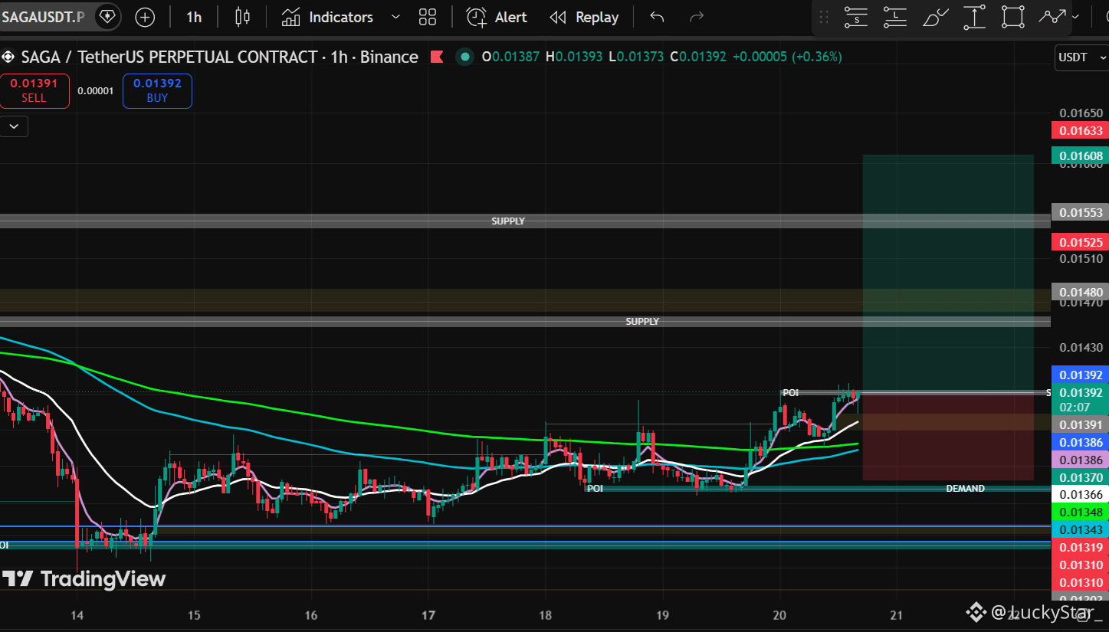
Task: Select the rectangle drawing tool
Action: pyautogui.click(x=1013, y=17)
